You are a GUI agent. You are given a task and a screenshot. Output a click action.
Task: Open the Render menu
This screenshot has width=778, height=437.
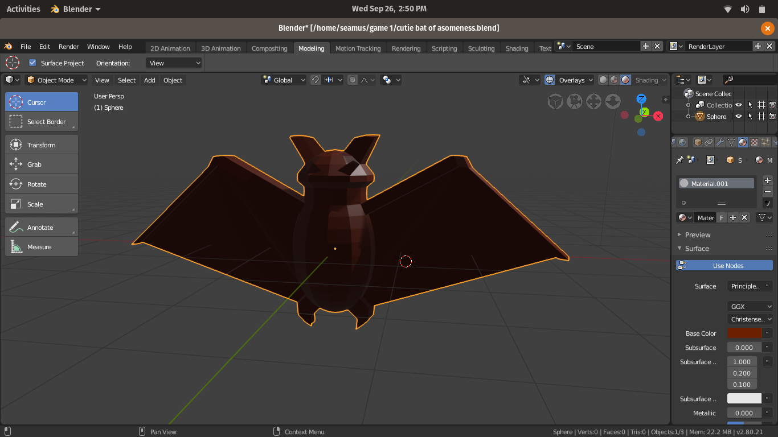point(69,47)
